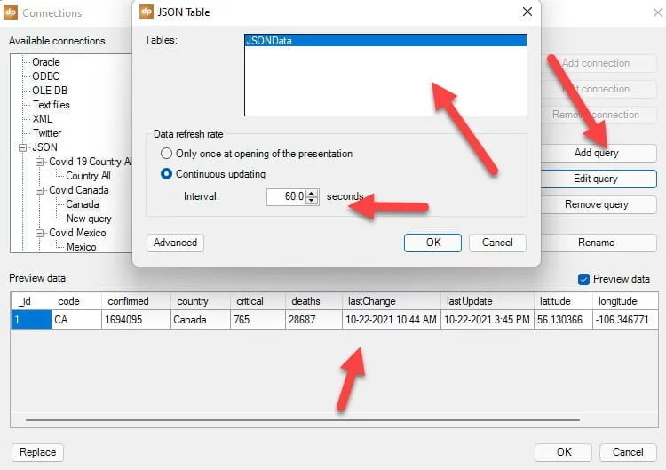Select the 10-22-2021 10:44 AM cell

click(392, 320)
